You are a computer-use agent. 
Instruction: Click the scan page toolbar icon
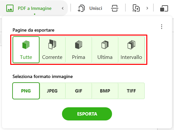115,8
